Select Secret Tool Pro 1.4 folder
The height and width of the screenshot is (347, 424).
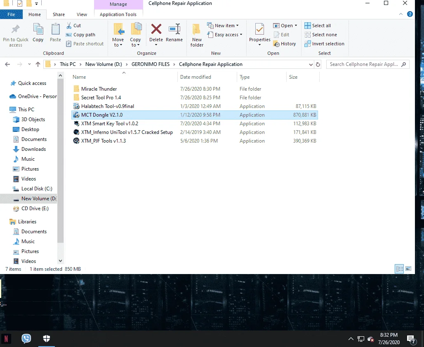101,98
